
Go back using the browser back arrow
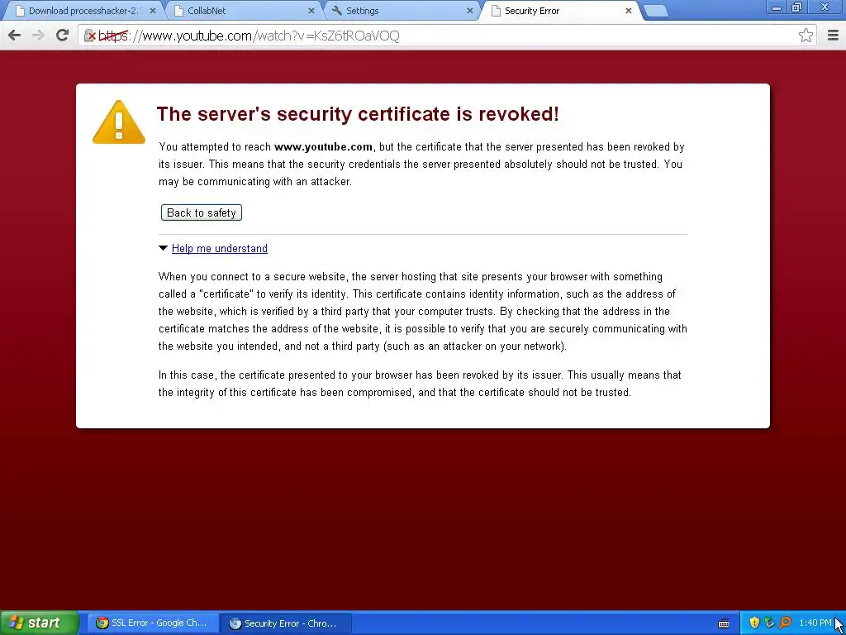pyautogui.click(x=15, y=36)
